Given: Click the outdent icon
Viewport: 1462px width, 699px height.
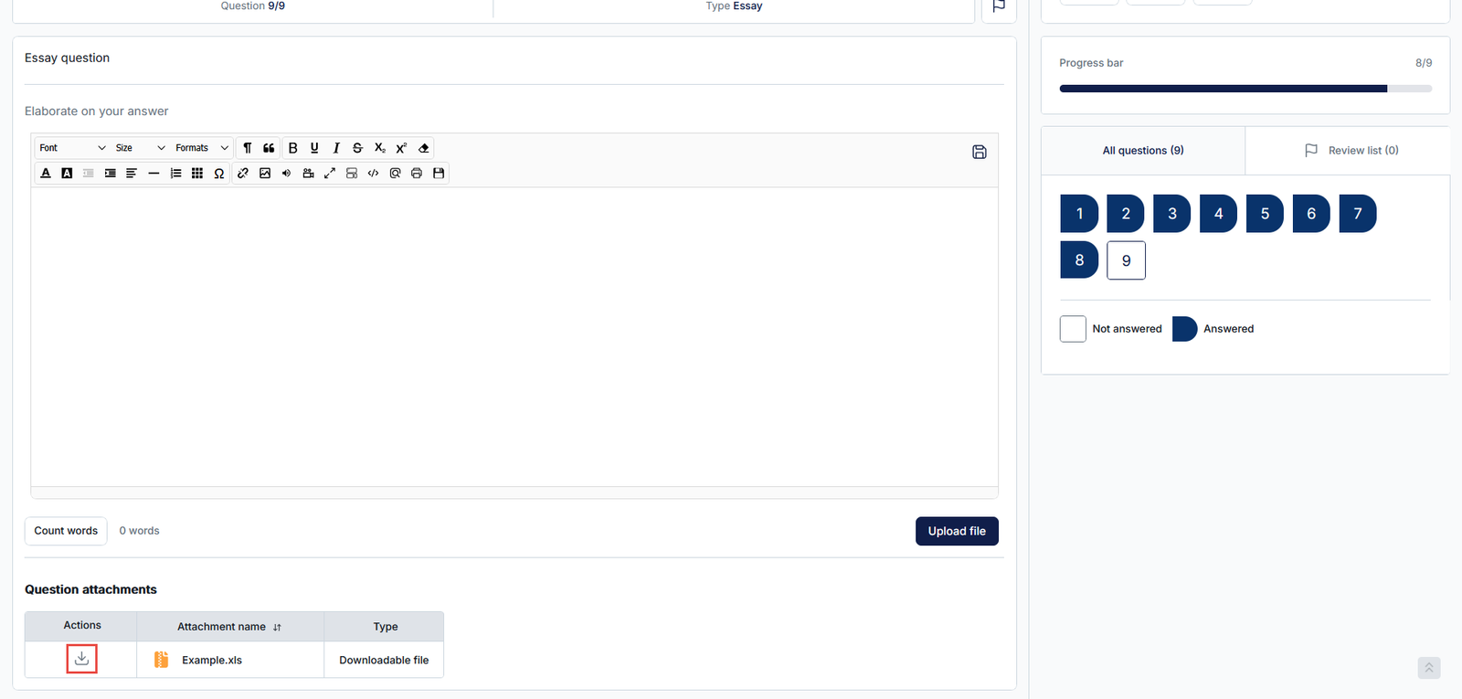Looking at the screenshot, I should [x=89, y=173].
